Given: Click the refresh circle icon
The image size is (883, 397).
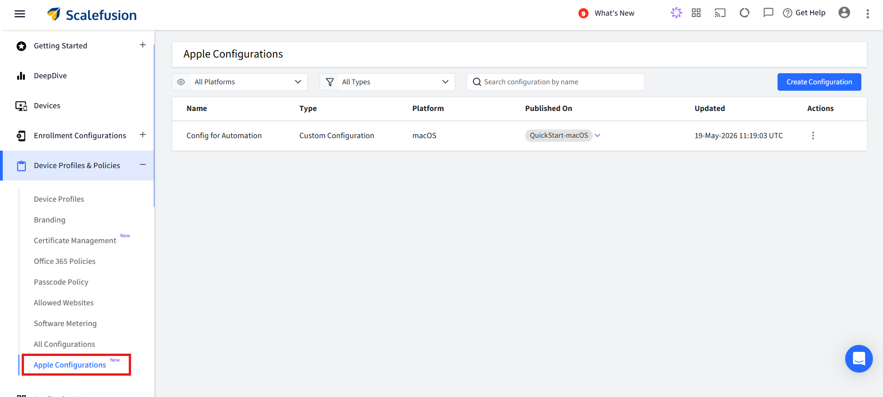Looking at the screenshot, I should tap(744, 13).
